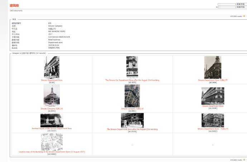Select building number value 676
247x162 pixels.
[x=50, y=23]
